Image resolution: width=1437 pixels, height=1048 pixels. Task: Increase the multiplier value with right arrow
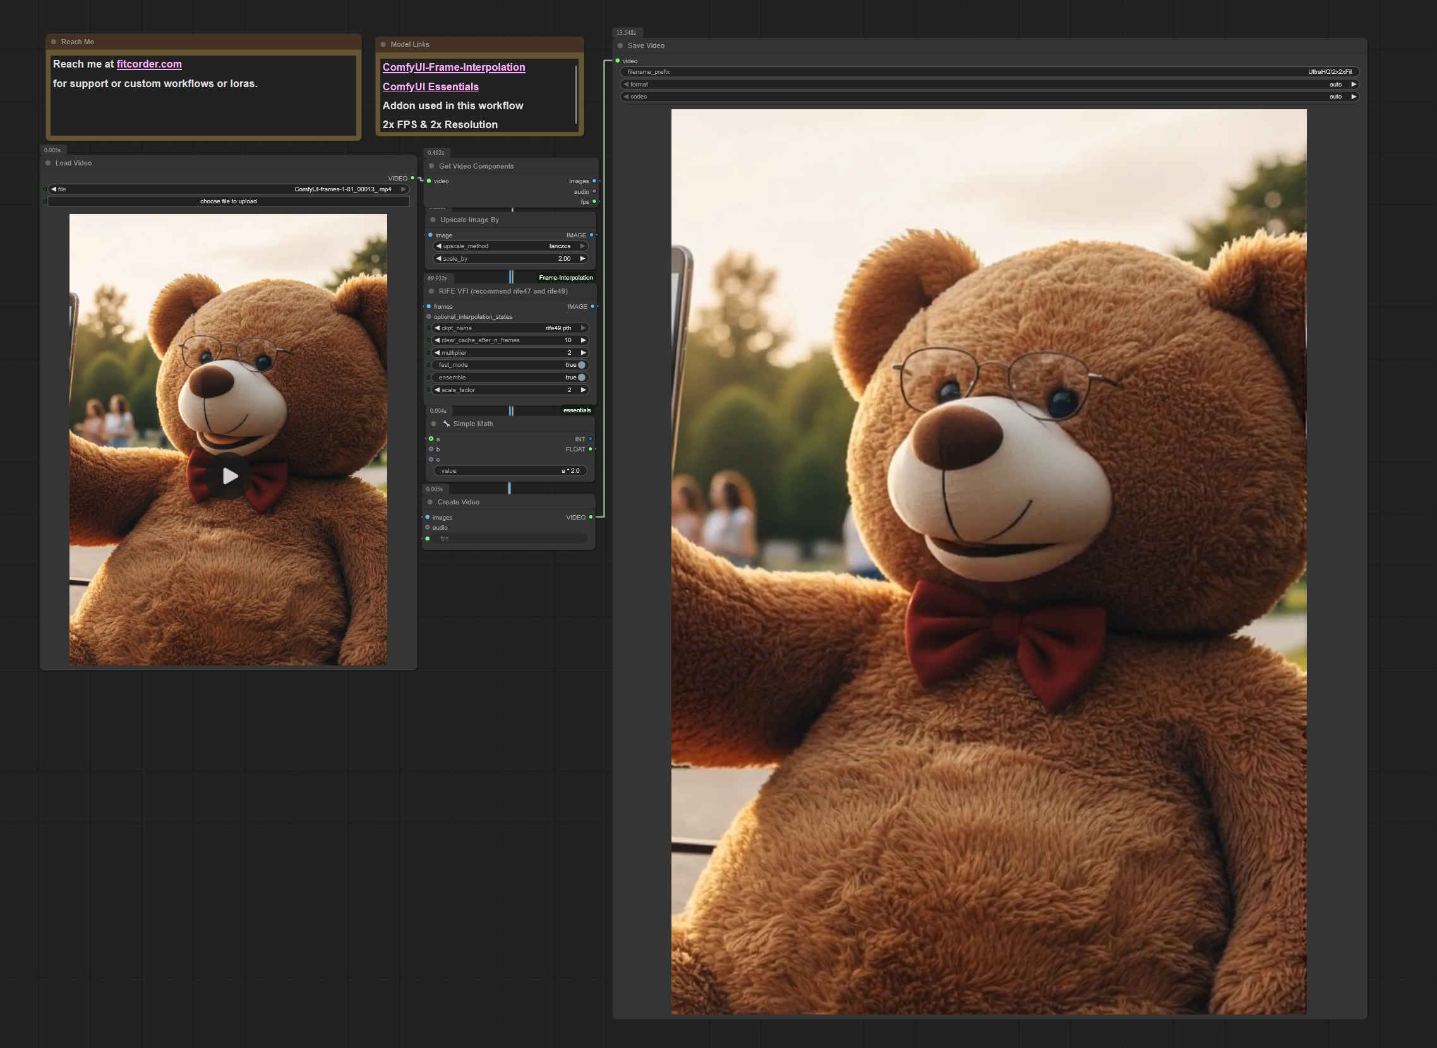coord(583,353)
